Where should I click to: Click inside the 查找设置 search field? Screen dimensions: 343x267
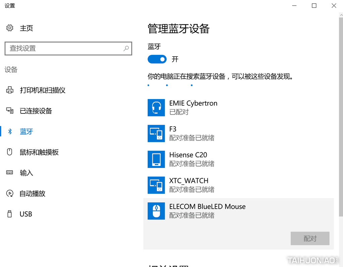tap(60, 49)
